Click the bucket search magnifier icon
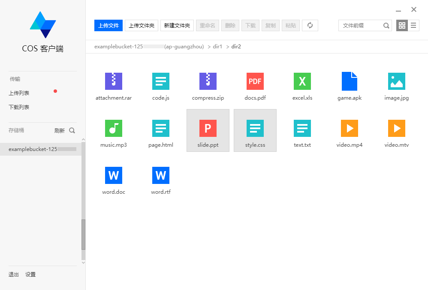The image size is (428, 290). [x=73, y=130]
